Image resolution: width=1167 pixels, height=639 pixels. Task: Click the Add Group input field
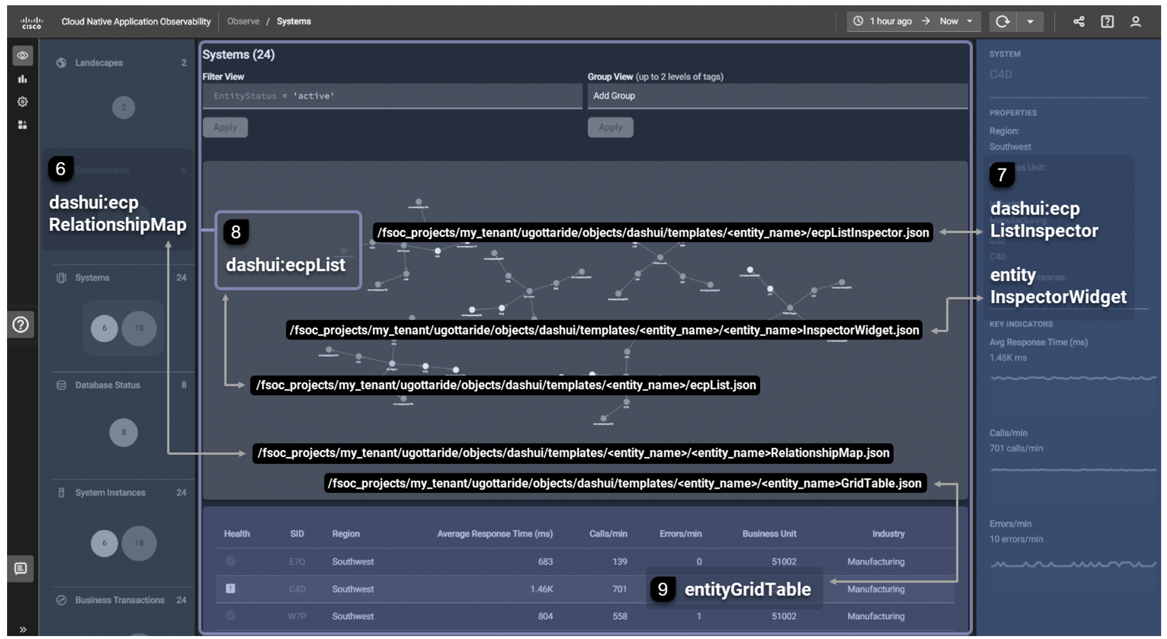pyautogui.click(x=776, y=96)
